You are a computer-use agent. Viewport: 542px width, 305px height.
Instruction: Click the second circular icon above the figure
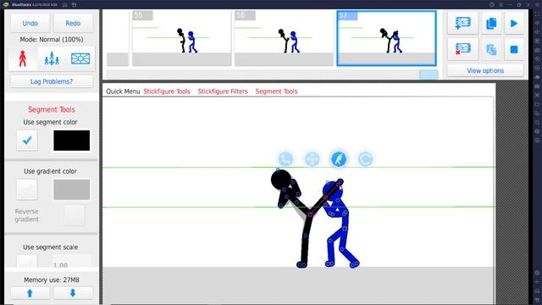coord(312,159)
